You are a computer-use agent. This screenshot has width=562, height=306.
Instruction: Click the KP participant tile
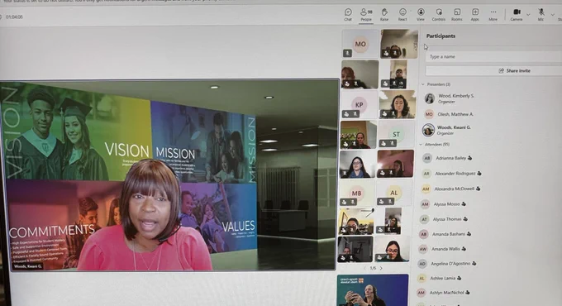tap(360, 104)
